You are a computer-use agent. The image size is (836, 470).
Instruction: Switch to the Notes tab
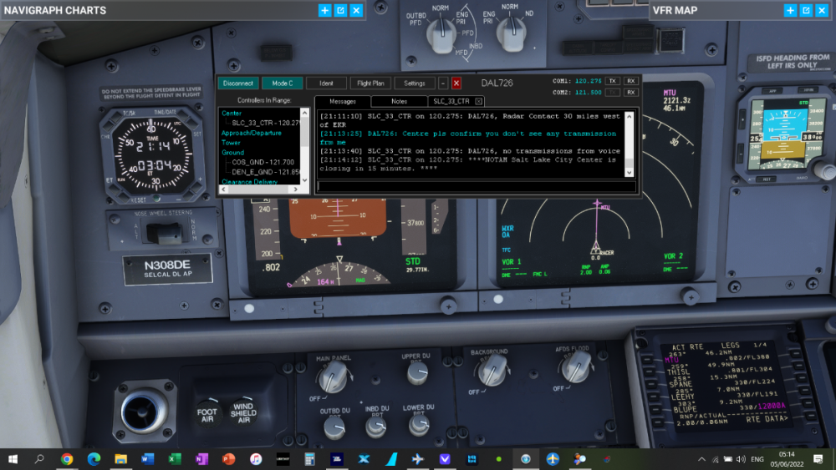pyautogui.click(x=399, y=101)
